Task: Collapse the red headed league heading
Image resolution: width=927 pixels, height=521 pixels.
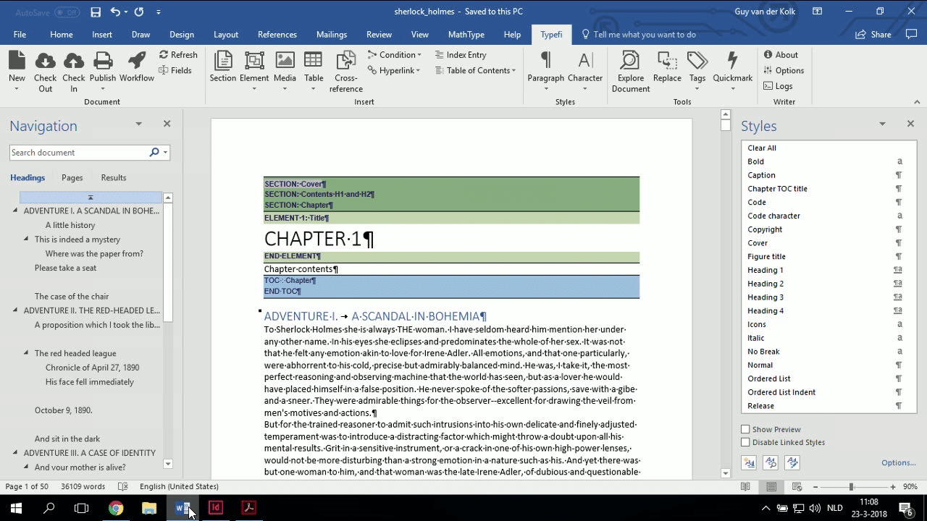Action: point(26,353)
